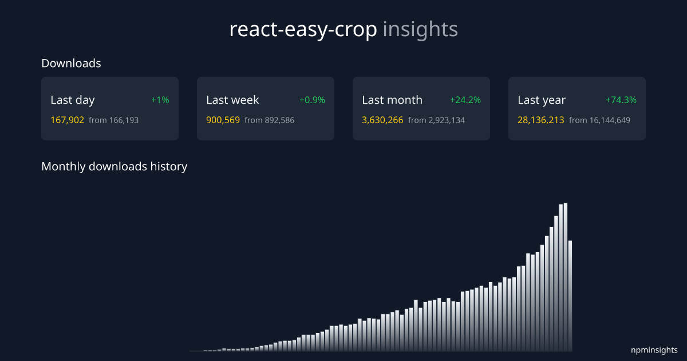Click the Monthly downloads history heading

pos(114,167)
